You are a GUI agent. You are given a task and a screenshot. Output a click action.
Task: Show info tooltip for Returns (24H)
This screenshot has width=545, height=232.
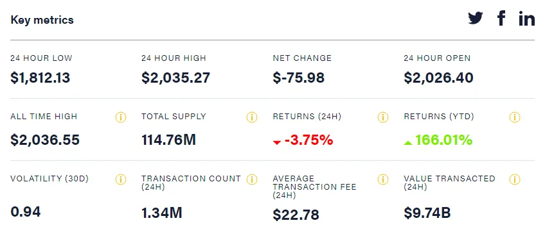382,117
